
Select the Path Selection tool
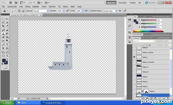(x=3, y=48)
